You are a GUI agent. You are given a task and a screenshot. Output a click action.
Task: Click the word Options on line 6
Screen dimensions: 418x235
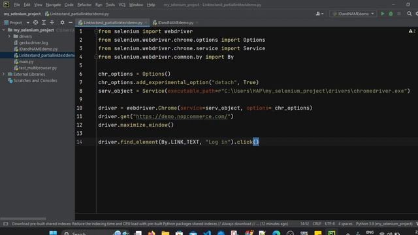(153, 74)
